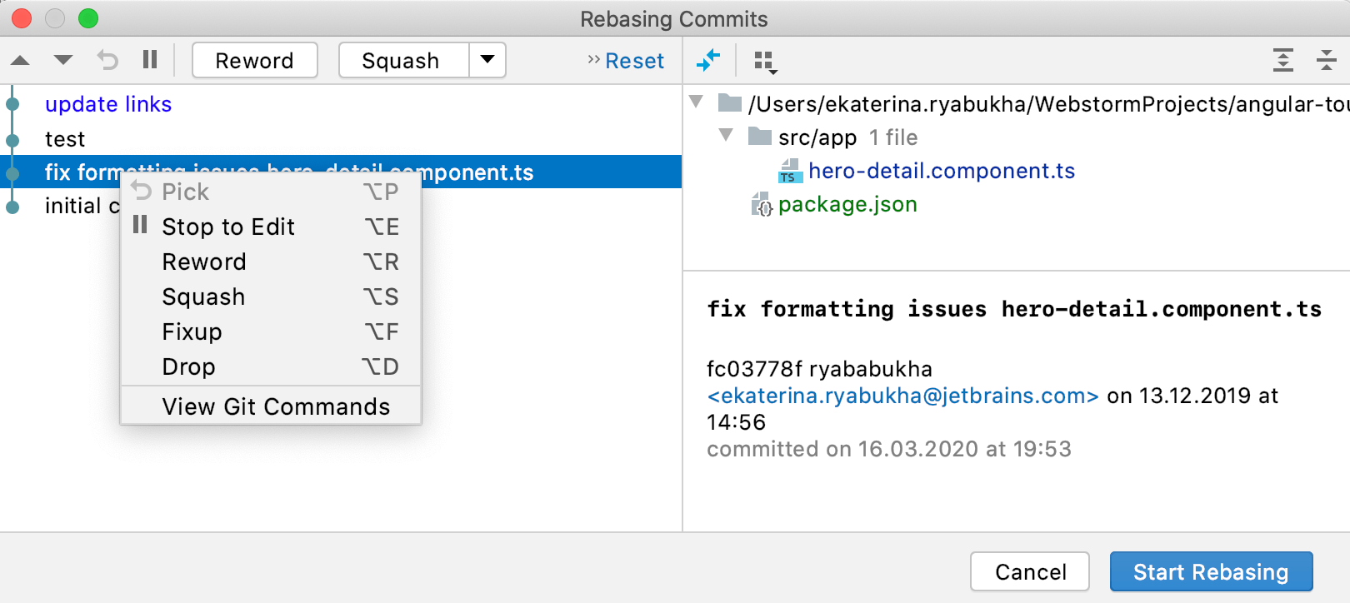Click the ekaterina.ryabukha@jetbrains.com email link
1350x603 pixels.
[902, 396]
